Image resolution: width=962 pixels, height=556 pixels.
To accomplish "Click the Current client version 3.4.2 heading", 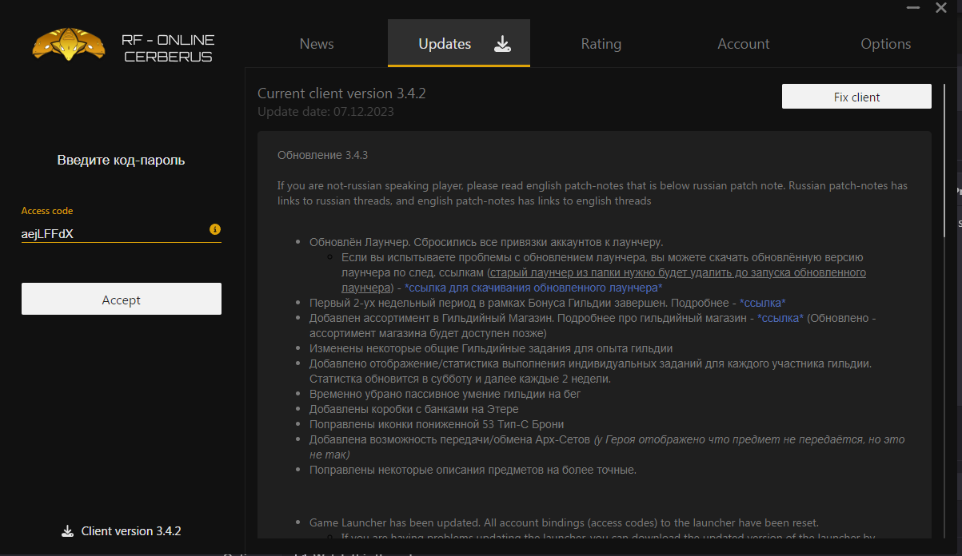I will click(341, 93).
